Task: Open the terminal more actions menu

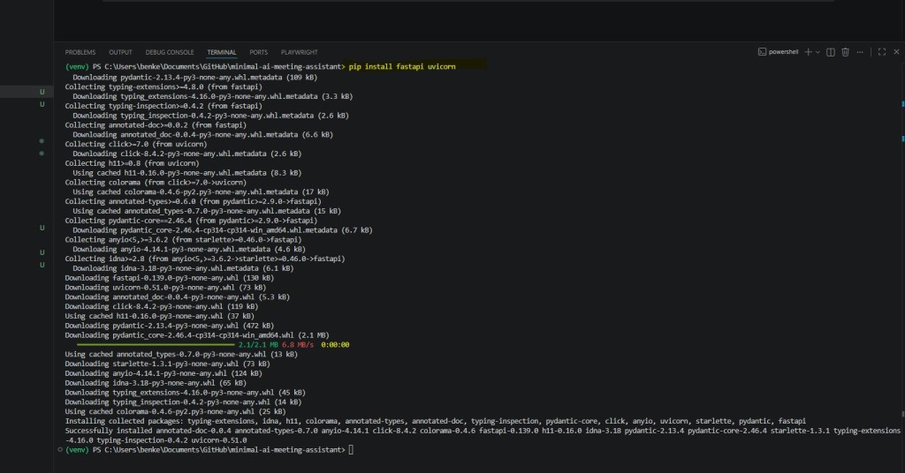Action: coord(860,52)
